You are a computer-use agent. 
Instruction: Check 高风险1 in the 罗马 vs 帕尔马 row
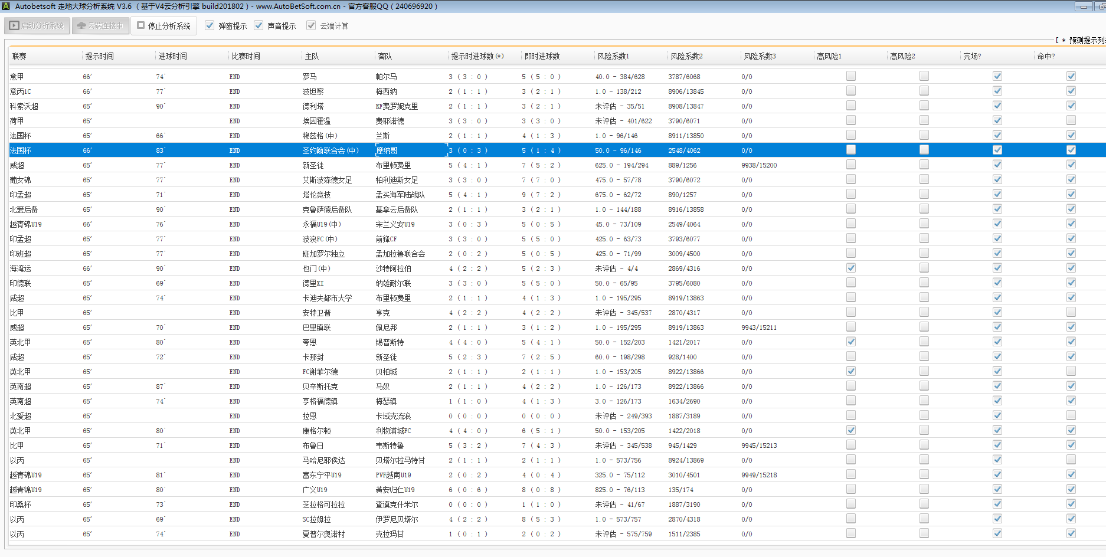point(850,76)
